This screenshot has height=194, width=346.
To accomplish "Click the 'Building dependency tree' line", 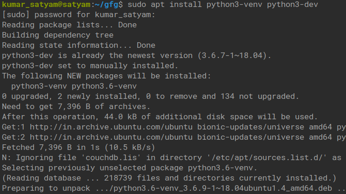I will pyautogui.click(x=57, y=35).
